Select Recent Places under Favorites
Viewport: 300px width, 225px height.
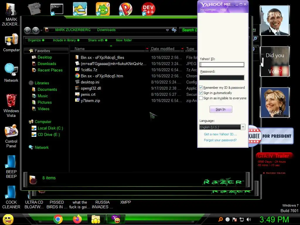click(50, 70)
